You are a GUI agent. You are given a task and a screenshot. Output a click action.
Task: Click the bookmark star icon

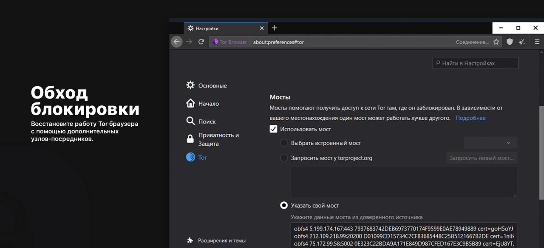pyautogui.click(x=496, y=42)
